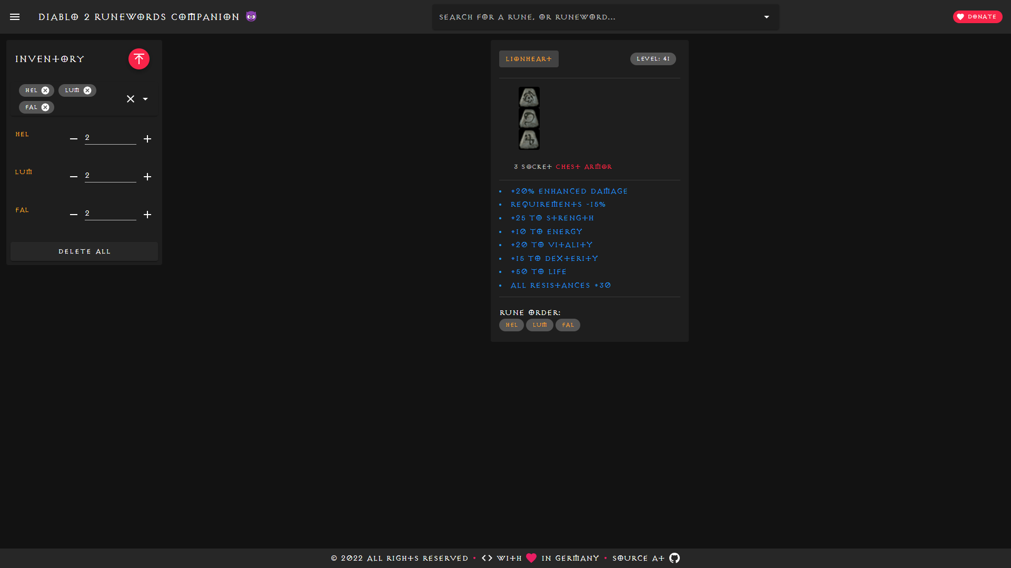Increase Fal rune quantity
This screenshot has width=1011, height=568.
147,215
